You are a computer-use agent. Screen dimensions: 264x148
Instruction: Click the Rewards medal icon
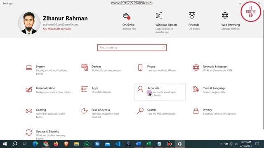(192, 16)
